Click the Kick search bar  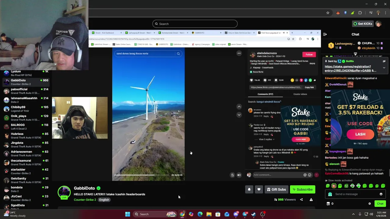click(x=195, y=24)
